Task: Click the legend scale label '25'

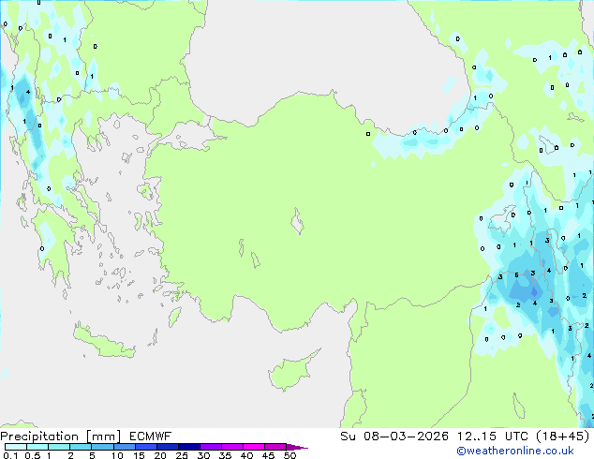Action: click(x=182, y=455)
